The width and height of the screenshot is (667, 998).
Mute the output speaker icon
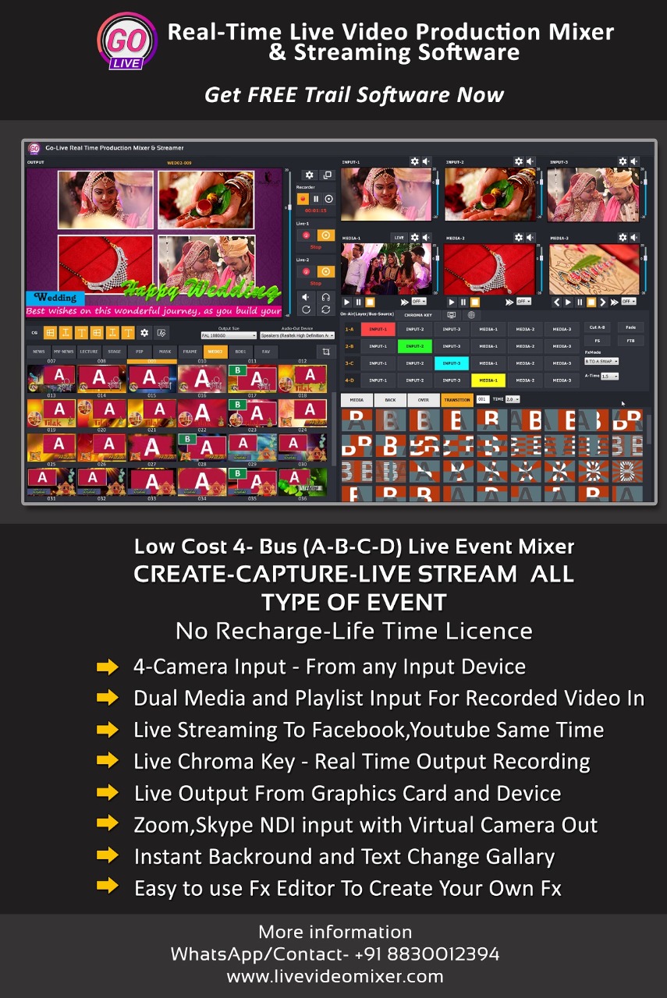point(306,297)
